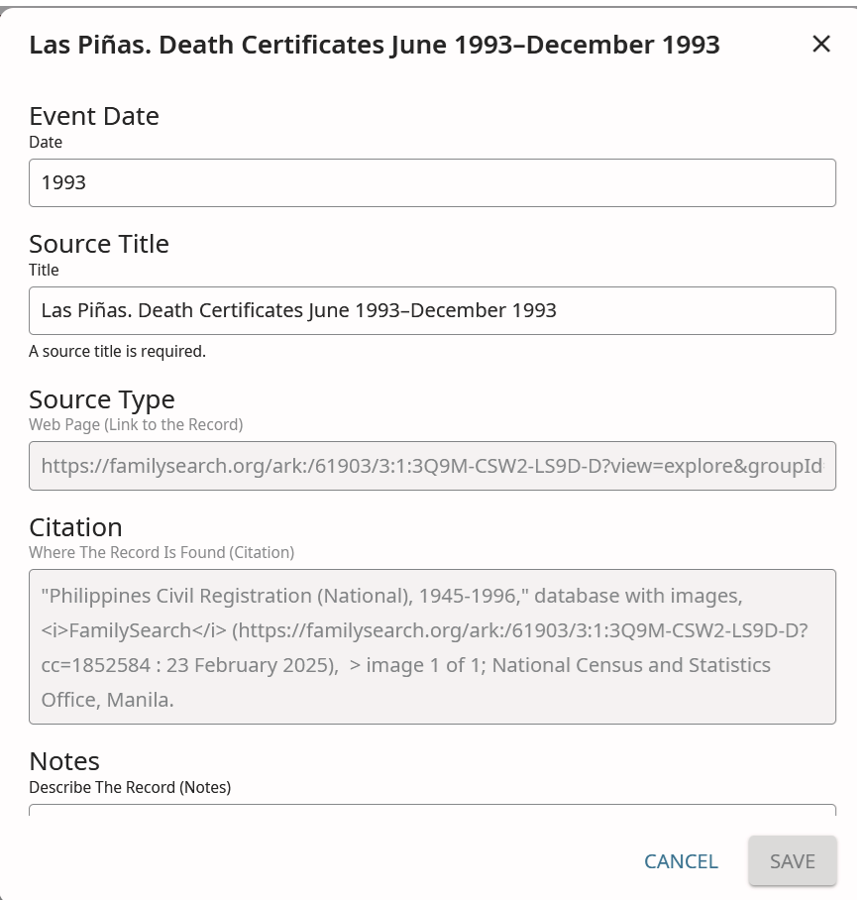Focus the Source Title text field
Screen dimensions: 864x900
432,310
